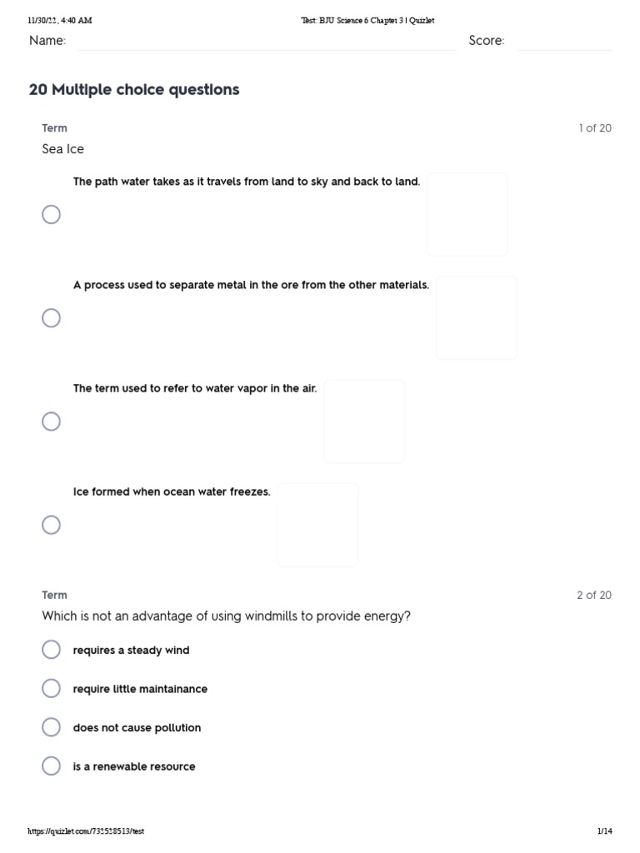Select the radio button for the water path definition
The image size is (640, 853).
tap(52, 215)
